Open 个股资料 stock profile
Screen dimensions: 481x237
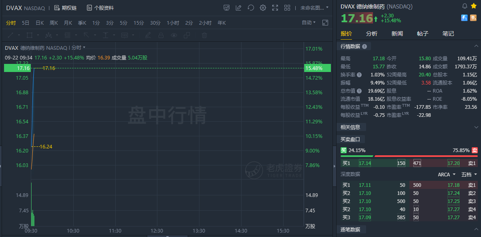[100, 8]
